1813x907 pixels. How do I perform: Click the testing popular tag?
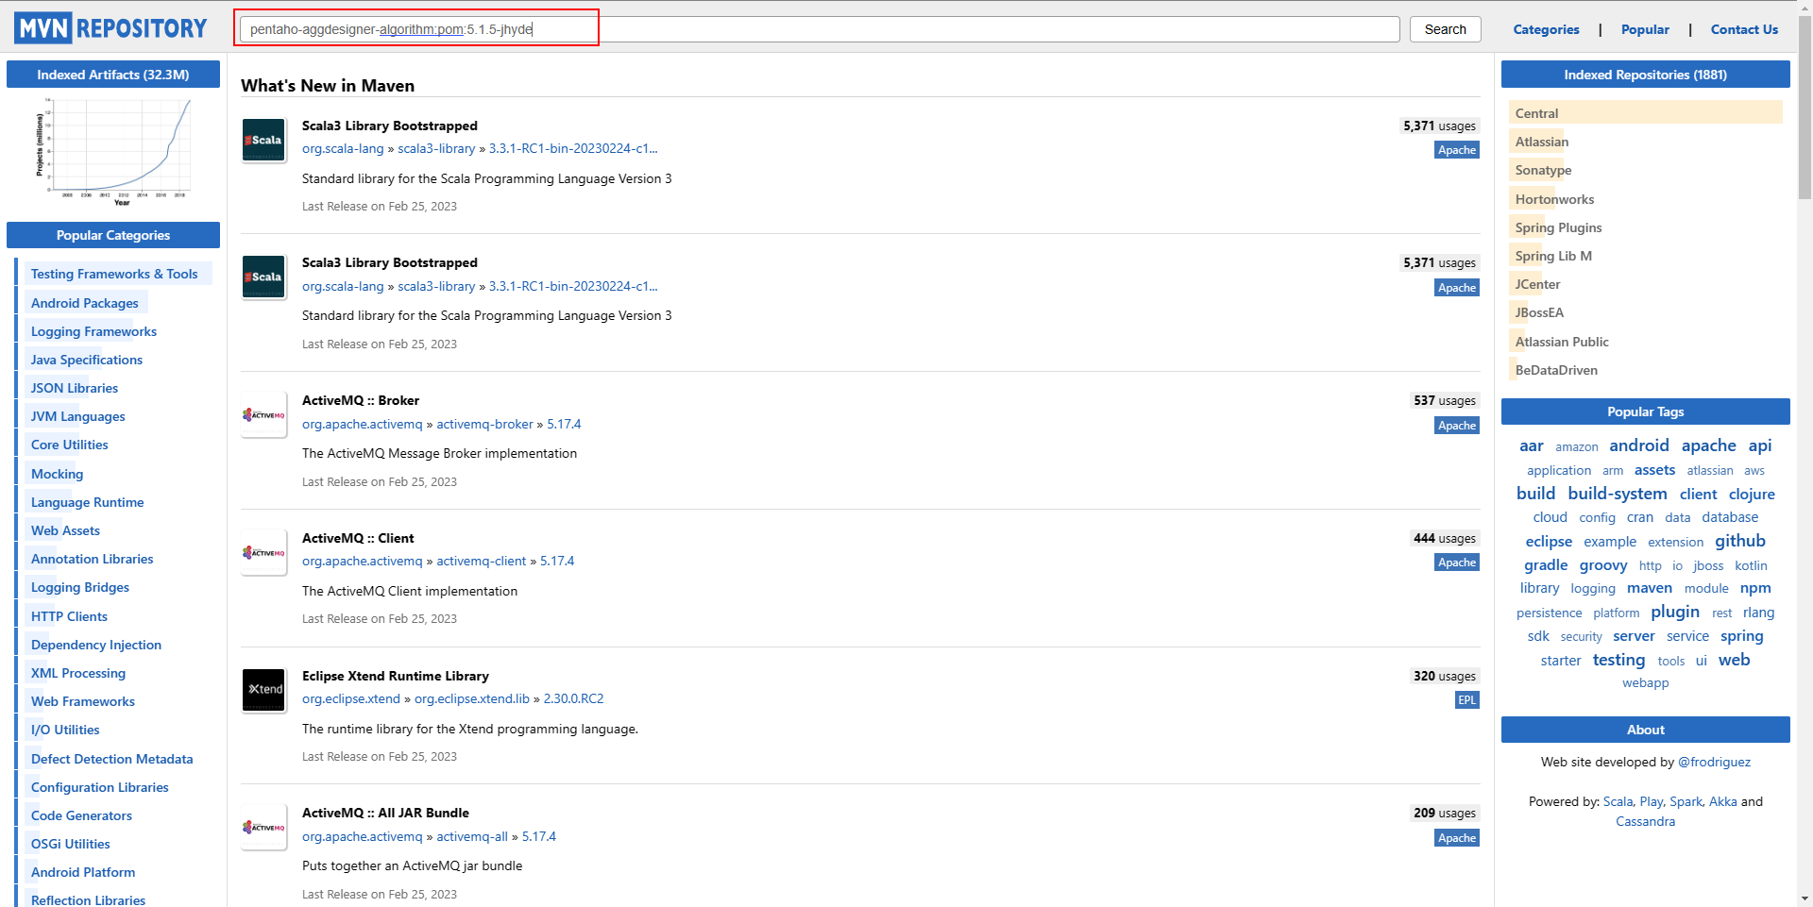click(x=1618, y=660)
